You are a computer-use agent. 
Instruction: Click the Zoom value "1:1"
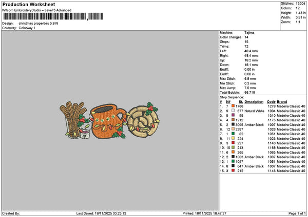point(298,22)
